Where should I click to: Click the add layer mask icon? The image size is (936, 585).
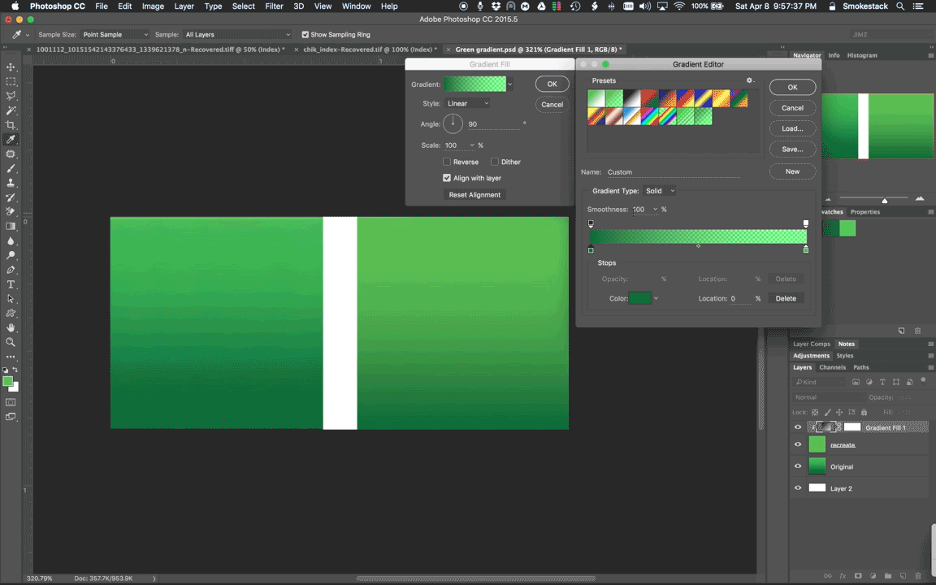(858, 576)
